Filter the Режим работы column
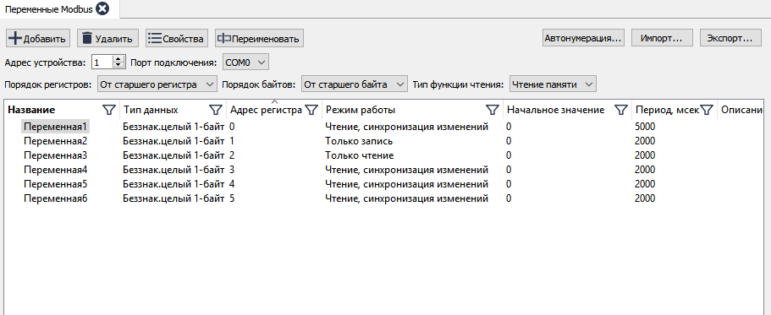The height and width of the screenshot is (315, 771). tap(492, 110)
